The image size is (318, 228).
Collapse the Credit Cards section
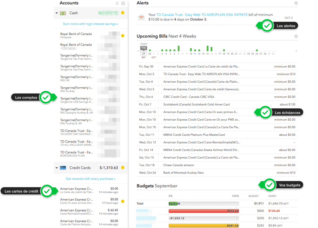point(57,168)
